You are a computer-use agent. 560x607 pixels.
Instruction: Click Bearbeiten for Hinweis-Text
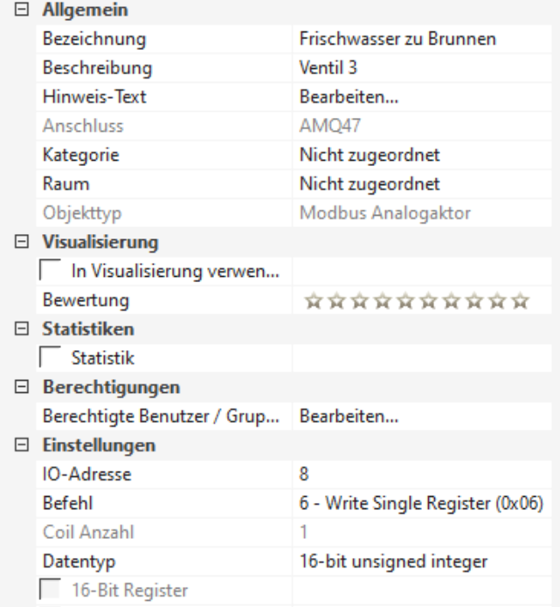point(349,98)
